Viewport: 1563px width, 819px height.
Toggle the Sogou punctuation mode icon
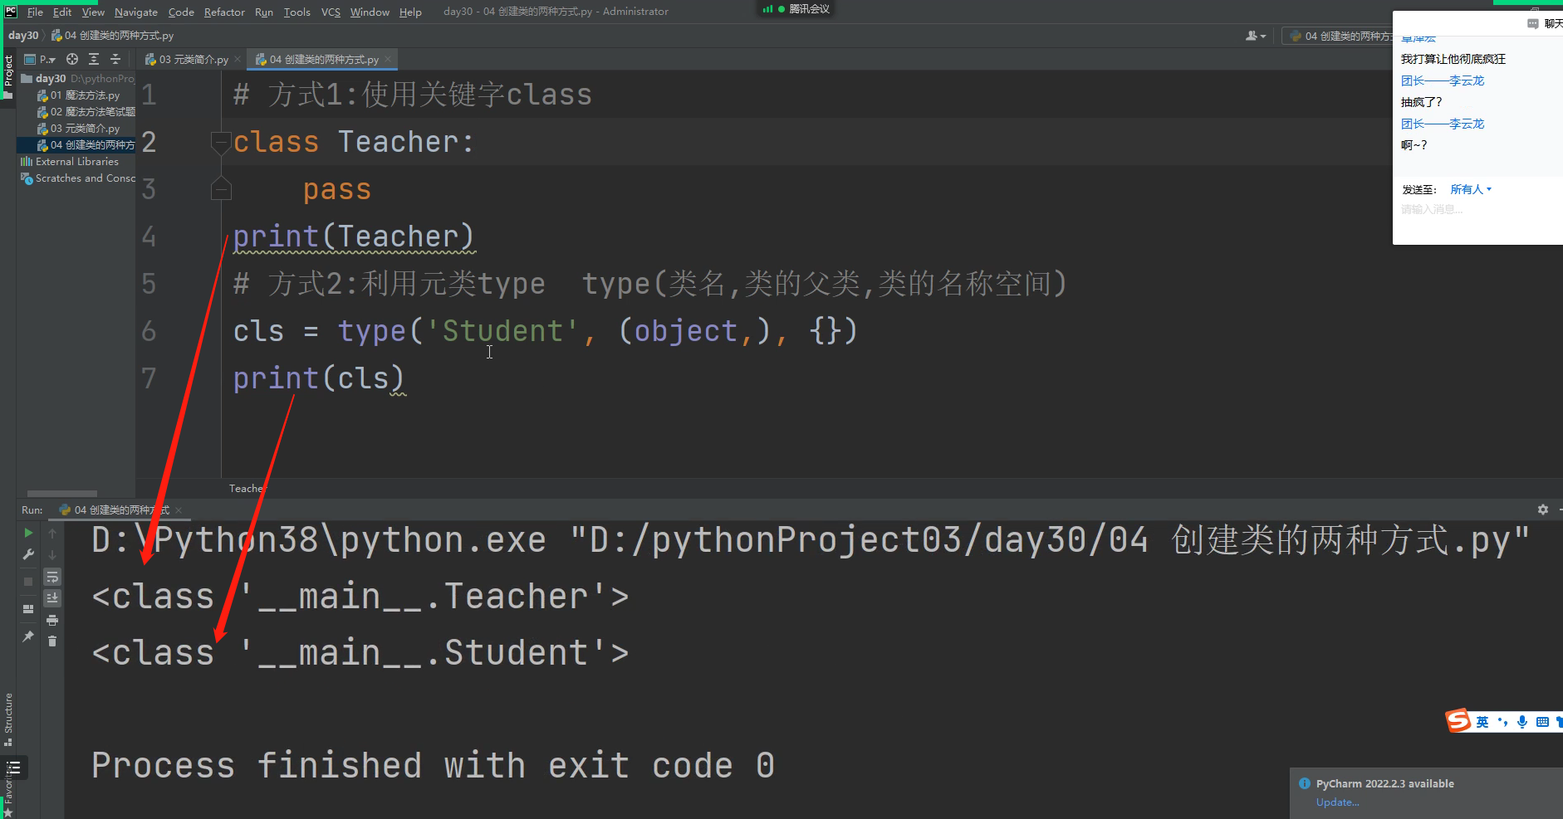(1502, 722)
